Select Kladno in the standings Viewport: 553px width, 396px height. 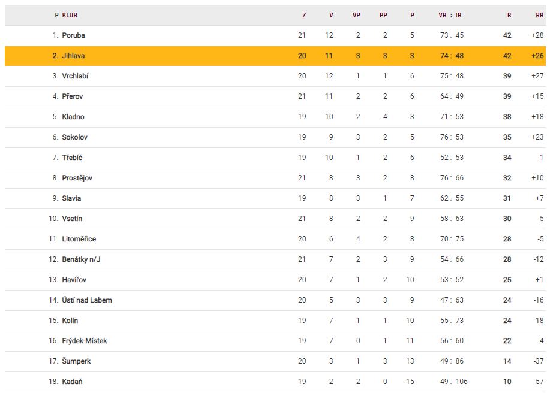tap(73, 117)
